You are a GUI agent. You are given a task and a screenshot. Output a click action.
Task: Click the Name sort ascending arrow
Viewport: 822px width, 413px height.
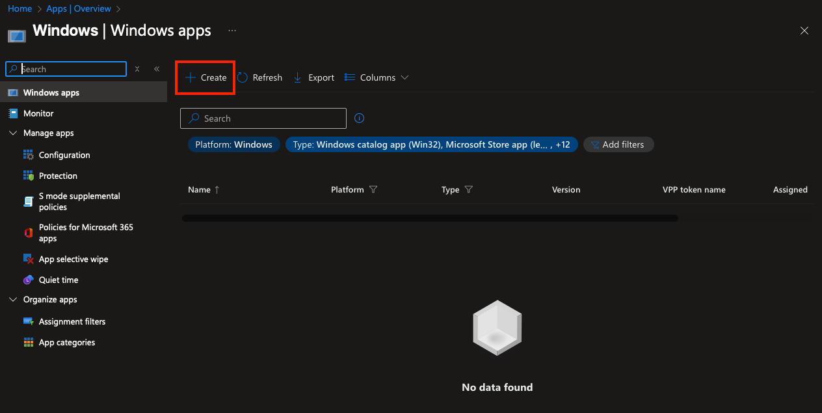217,190
